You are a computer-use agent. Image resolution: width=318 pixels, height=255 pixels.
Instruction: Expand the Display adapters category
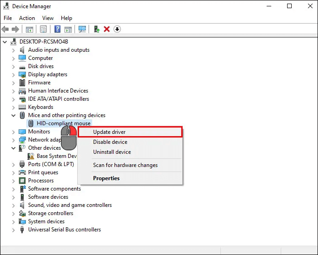pos(14,74)
